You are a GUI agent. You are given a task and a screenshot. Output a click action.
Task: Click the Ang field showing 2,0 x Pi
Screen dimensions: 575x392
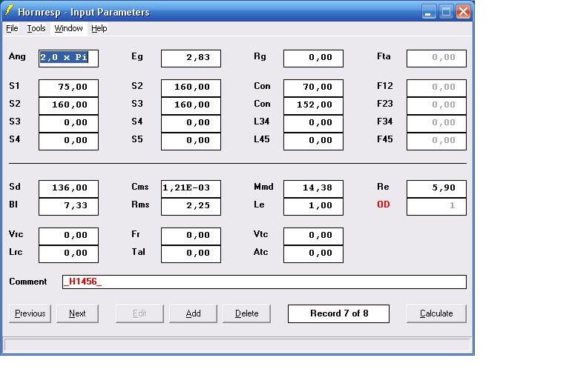pos(68,59)
